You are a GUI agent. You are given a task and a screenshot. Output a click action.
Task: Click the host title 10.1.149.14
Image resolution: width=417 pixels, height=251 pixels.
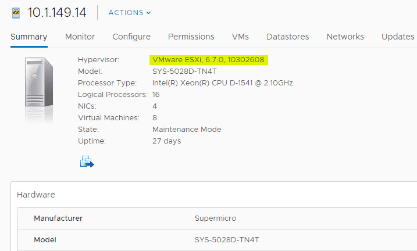click(57, 12)
